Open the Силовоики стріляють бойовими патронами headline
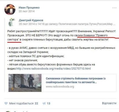119x112 pixels. [x=76, y=80]
